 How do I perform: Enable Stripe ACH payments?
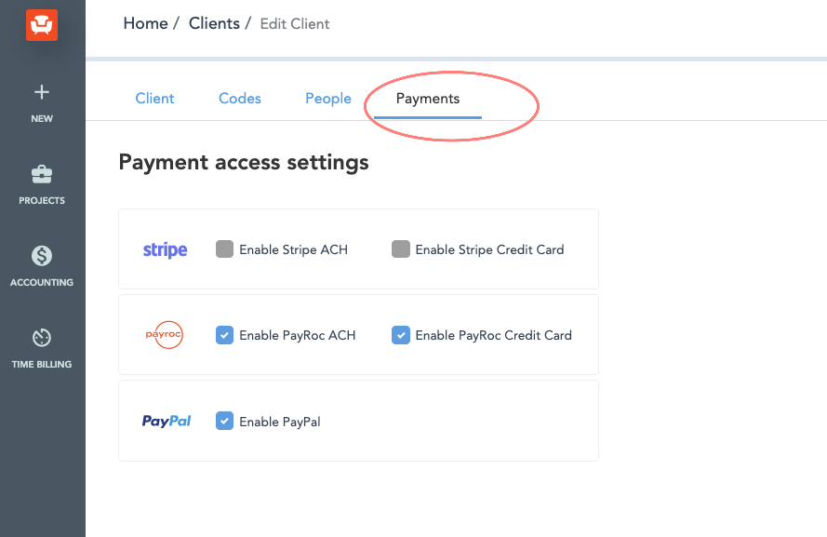click(x=223, y=248)
